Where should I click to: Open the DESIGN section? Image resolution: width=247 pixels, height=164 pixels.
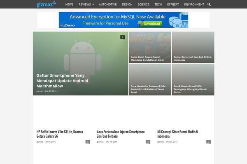click(x=127, y=5)
